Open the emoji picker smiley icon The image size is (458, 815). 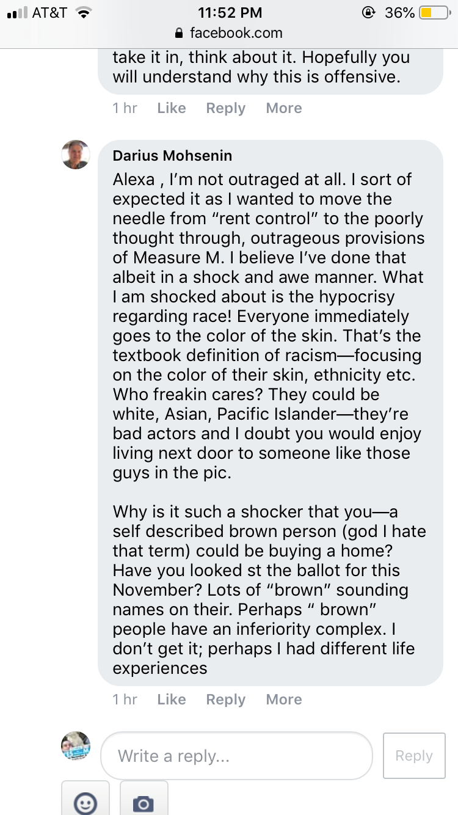tap(85, 803)
